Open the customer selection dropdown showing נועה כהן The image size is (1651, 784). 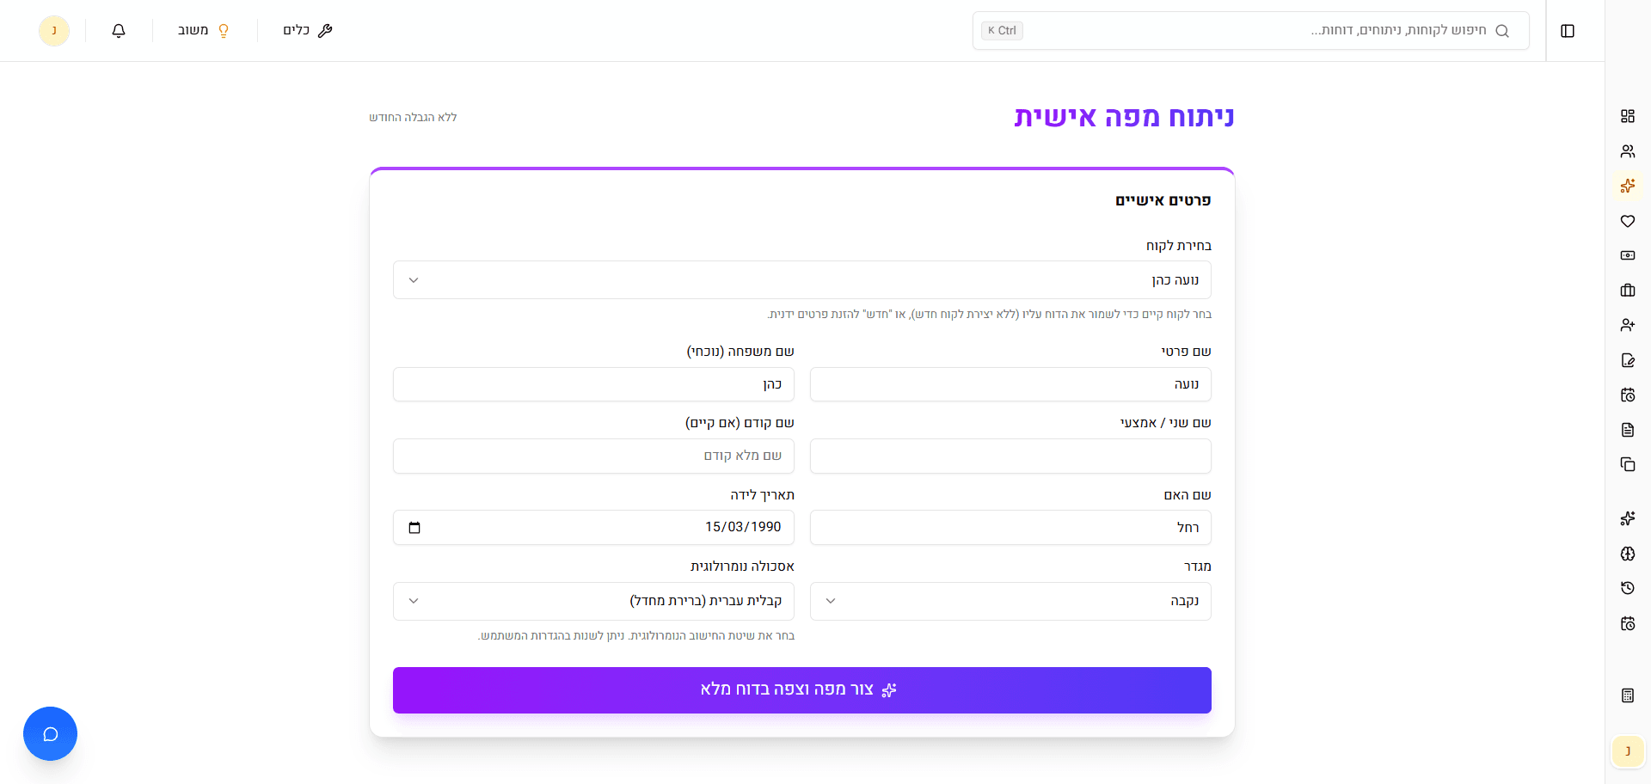click(x=801, y=279)
